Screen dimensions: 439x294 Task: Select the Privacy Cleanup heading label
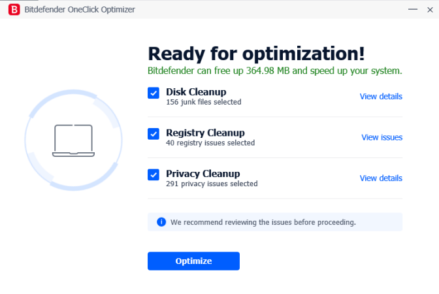pos(203,174)
